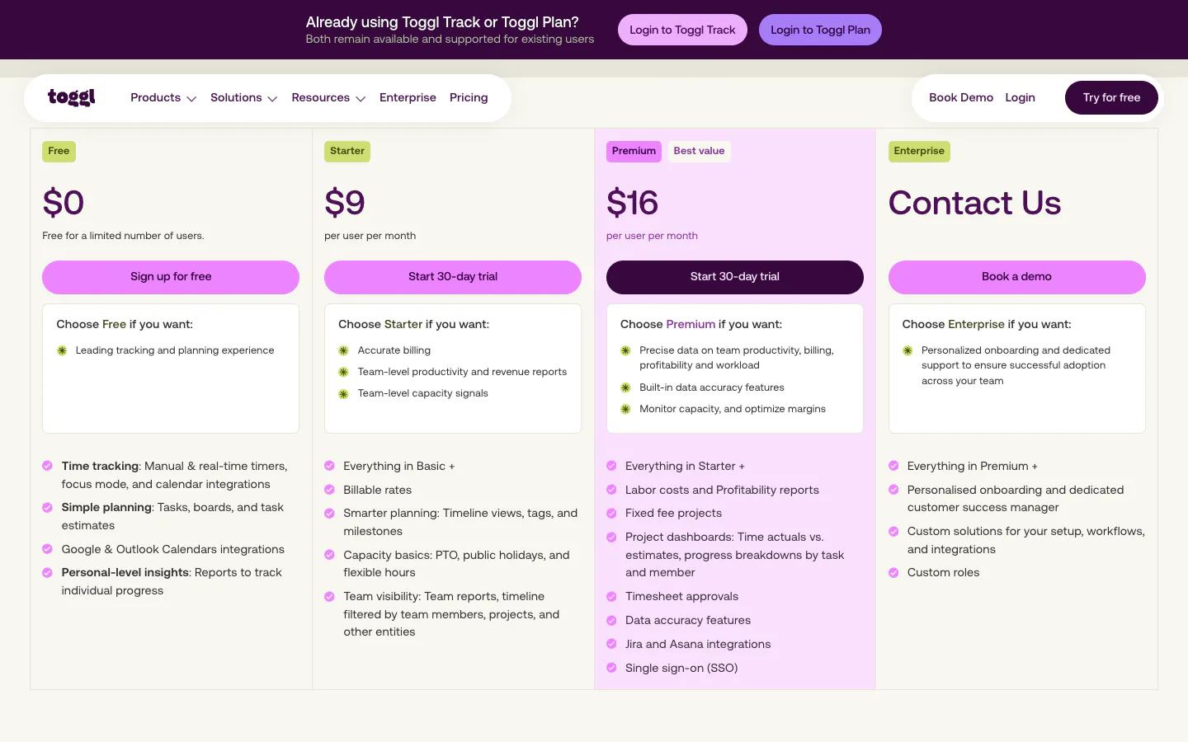Click checkmark icon beside Custom roles
The image size is (1188, 742).
coord(893,572)
